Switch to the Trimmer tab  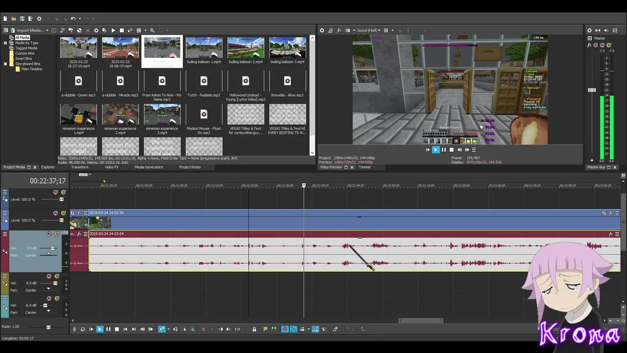(x=364, y=167)
